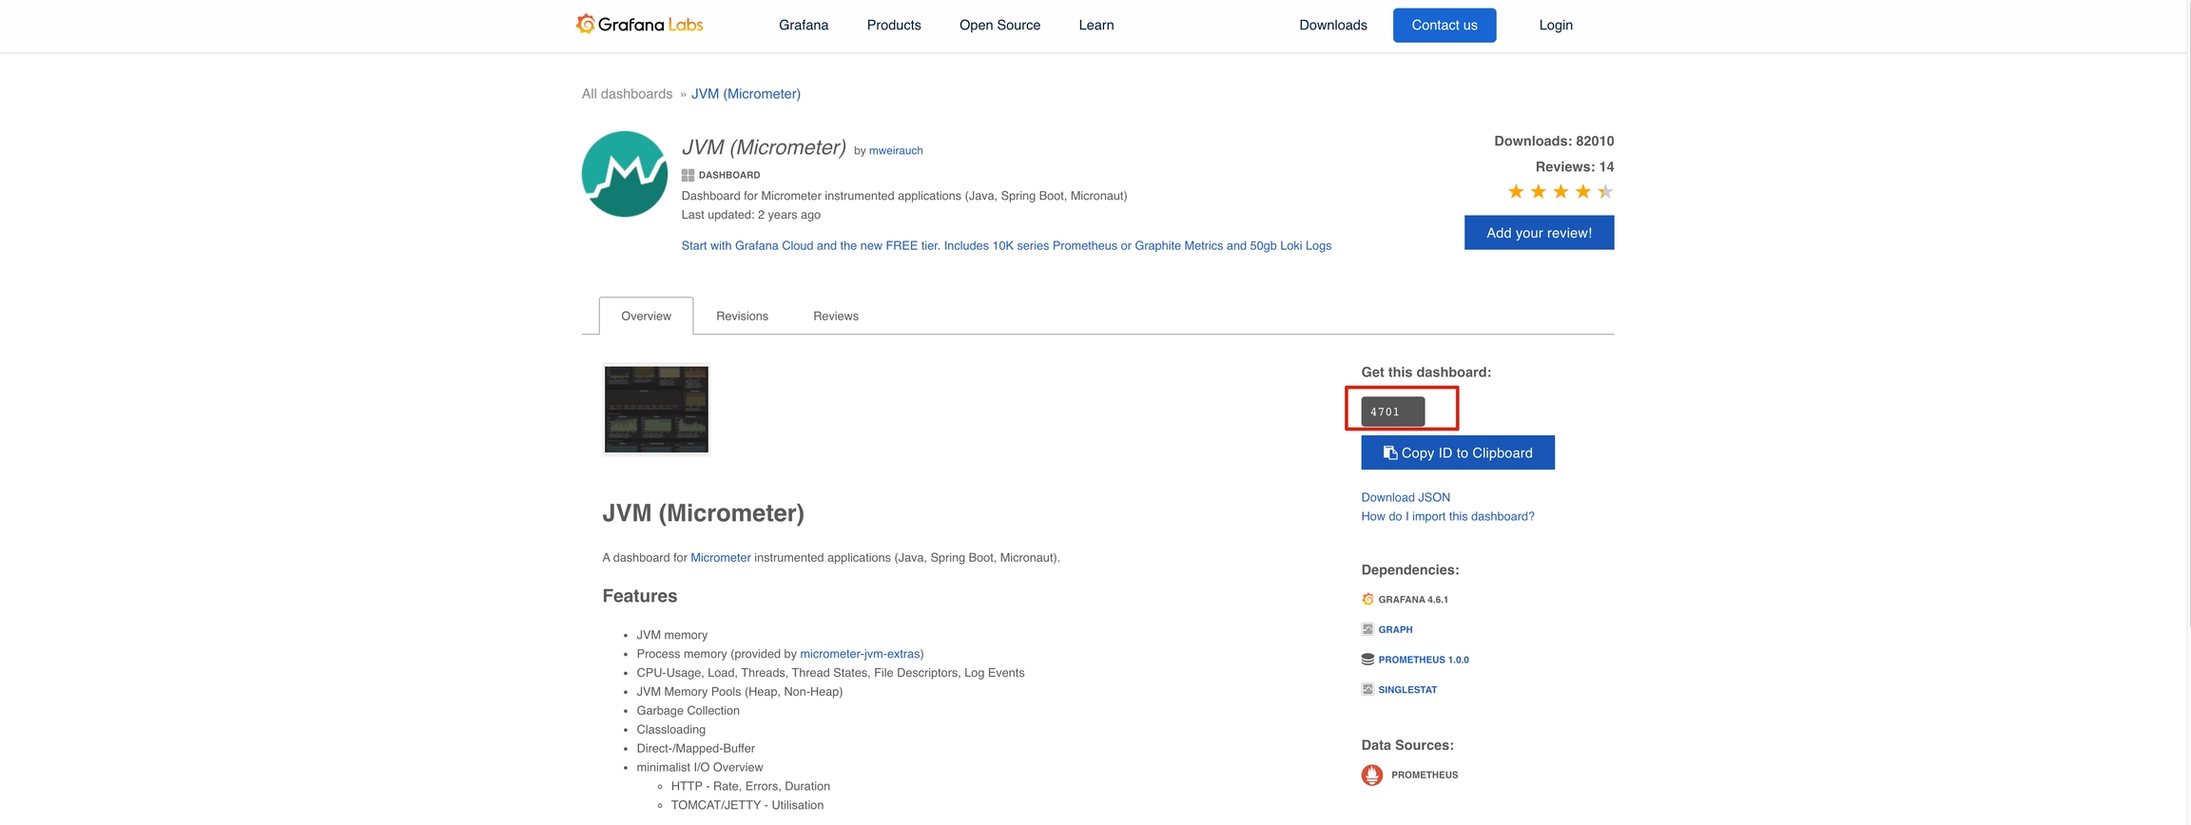Open the Products navigation menu
Viewport: 2191px width, 825px height.
[893, 26]
